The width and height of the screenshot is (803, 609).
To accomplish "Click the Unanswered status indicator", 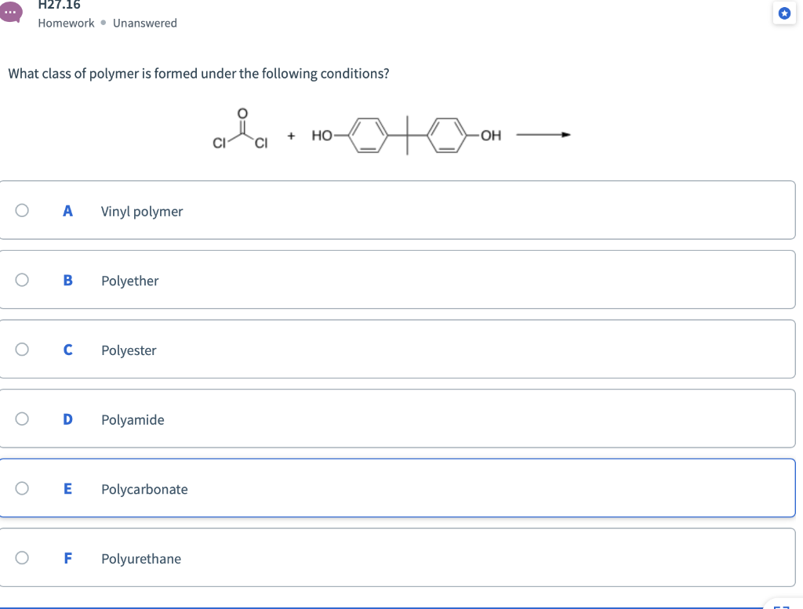I will (145, 23).
